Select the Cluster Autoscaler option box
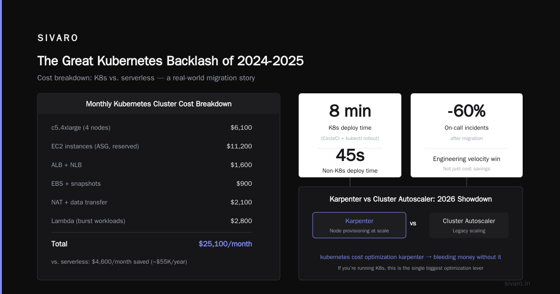This screenshot has width=560, height=294. [469, 225]
